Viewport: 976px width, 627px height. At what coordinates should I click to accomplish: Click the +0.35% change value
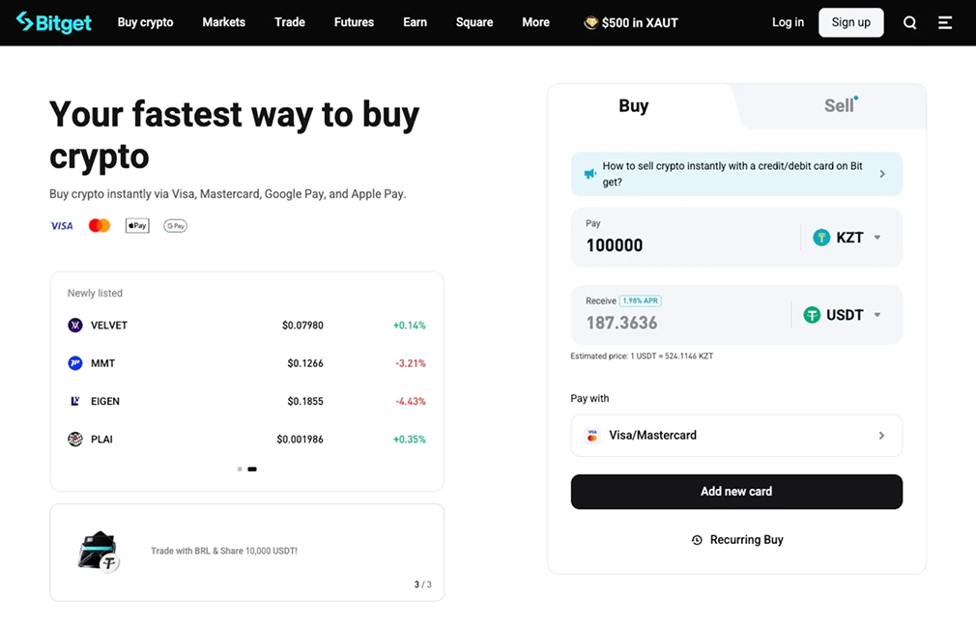tap(409, 440)
